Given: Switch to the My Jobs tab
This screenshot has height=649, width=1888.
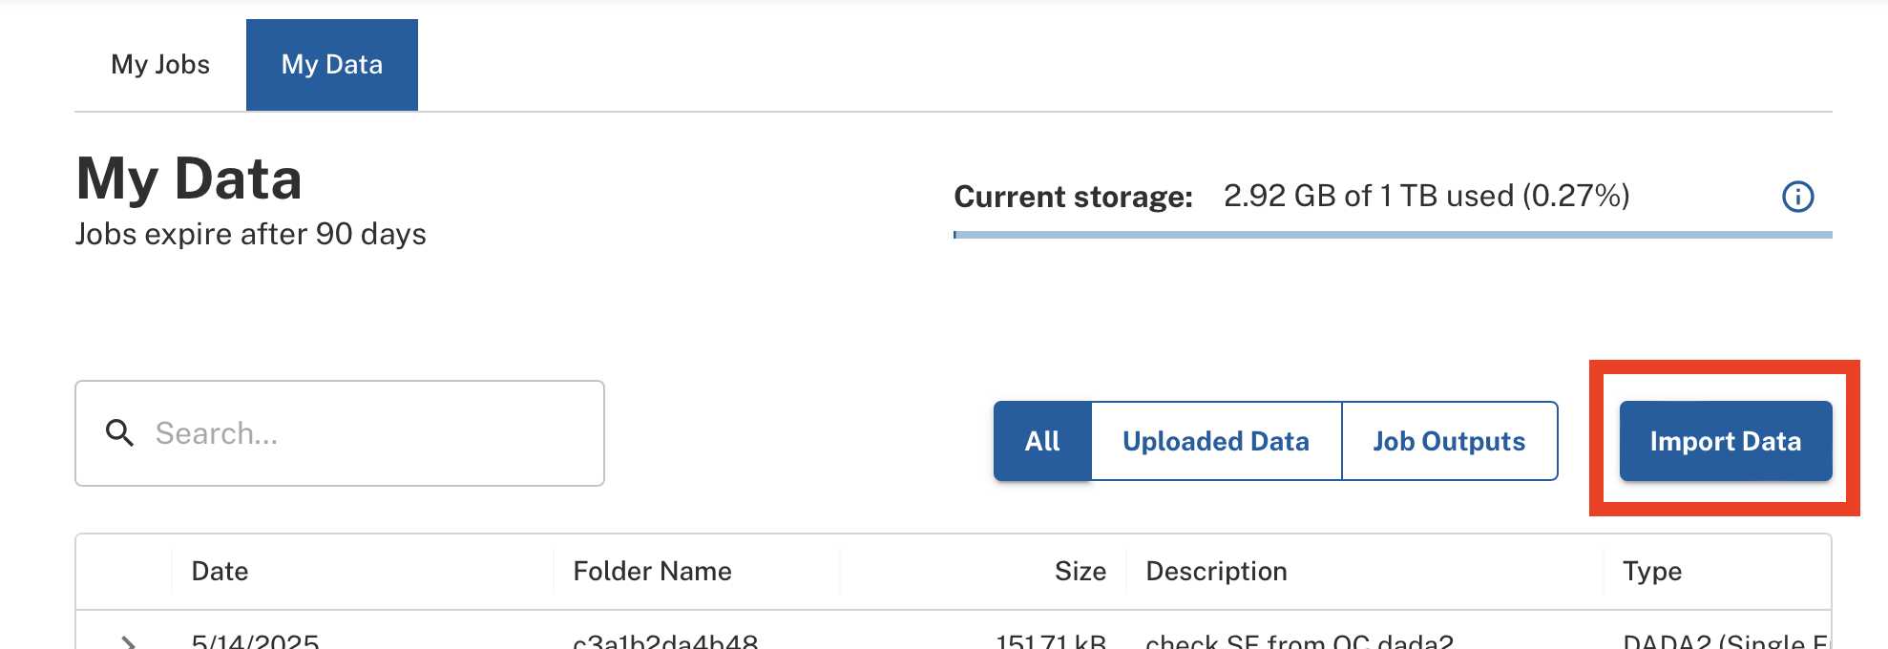Looking at the screenshot, I should pyautogui.click(x=160, y=65).
